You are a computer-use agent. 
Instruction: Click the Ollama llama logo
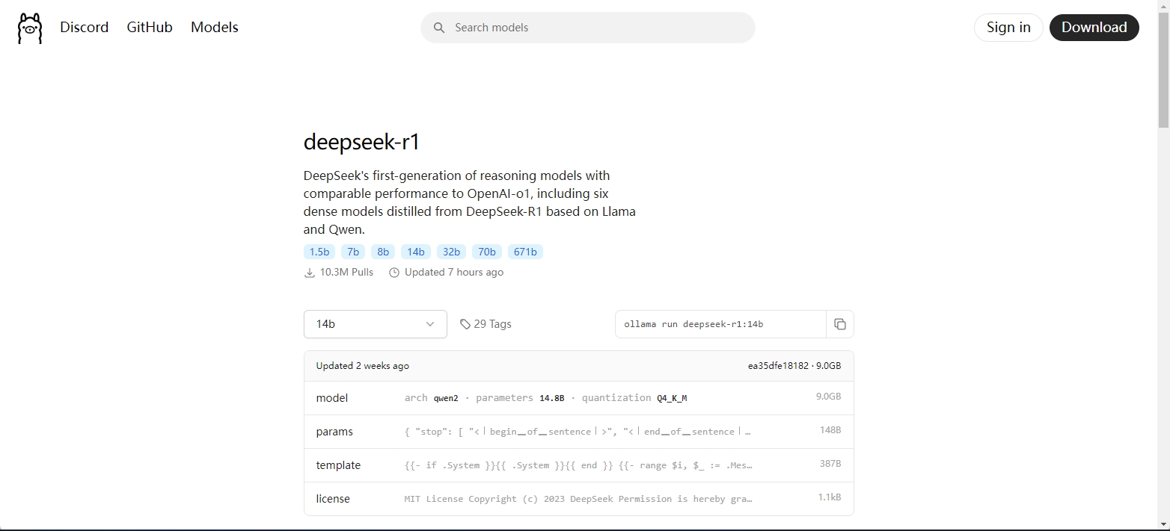coord(30,28)
